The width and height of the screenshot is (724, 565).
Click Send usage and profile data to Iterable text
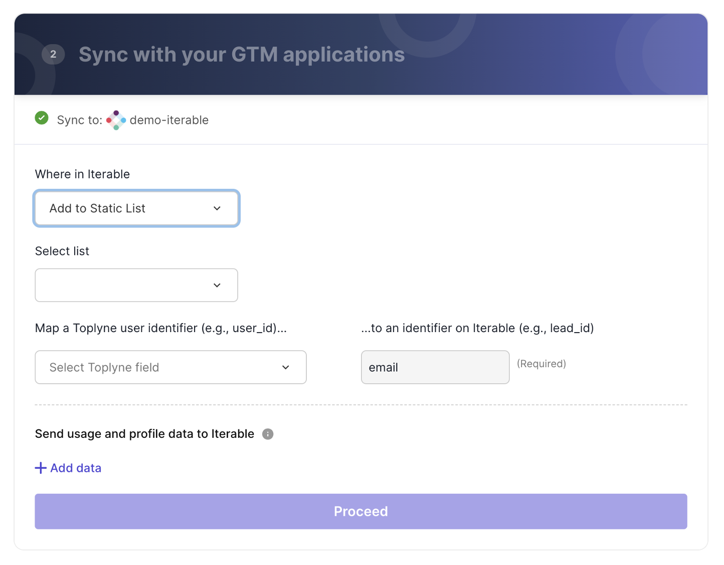(144, 434)
